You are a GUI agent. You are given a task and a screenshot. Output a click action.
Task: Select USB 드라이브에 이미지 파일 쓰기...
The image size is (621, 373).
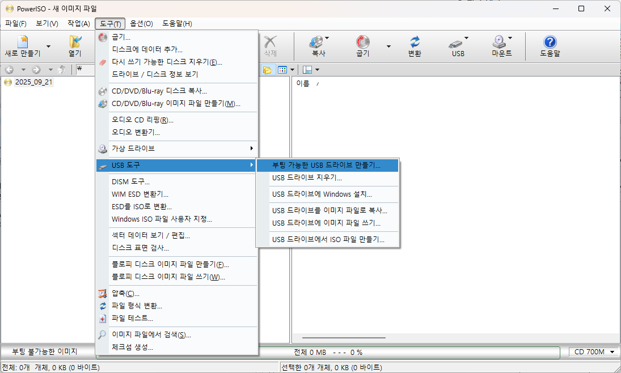[x=327, y=223]
